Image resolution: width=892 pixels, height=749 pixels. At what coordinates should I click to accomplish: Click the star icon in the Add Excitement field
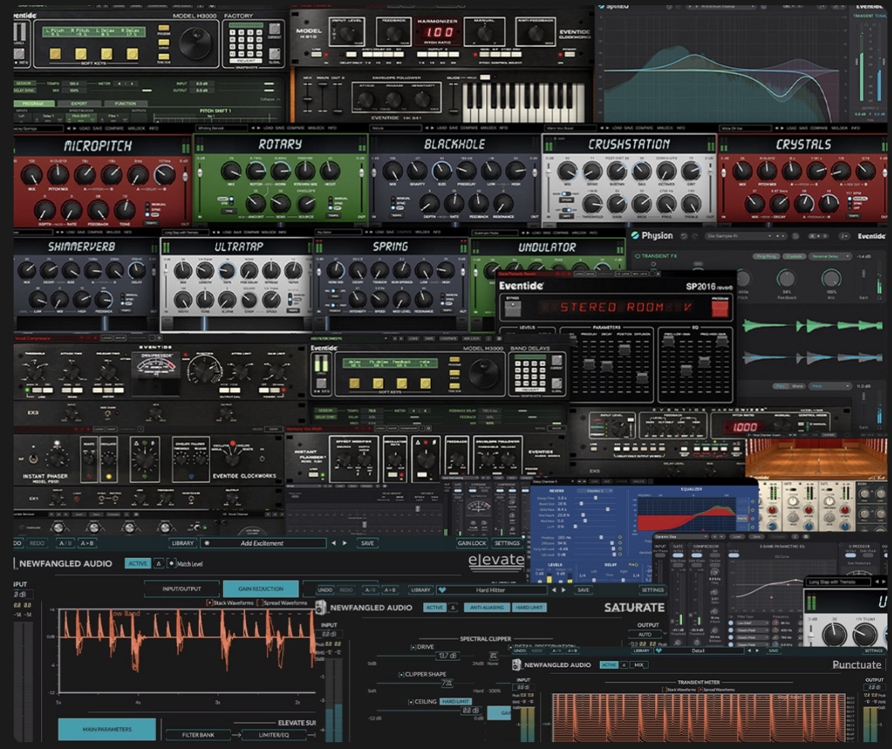(x=206, y=543)
